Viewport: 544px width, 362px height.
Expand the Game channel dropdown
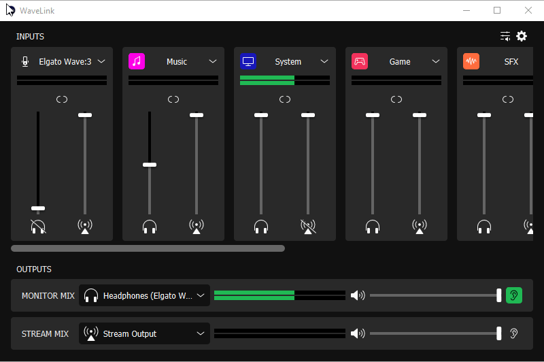tap(436, 61)
